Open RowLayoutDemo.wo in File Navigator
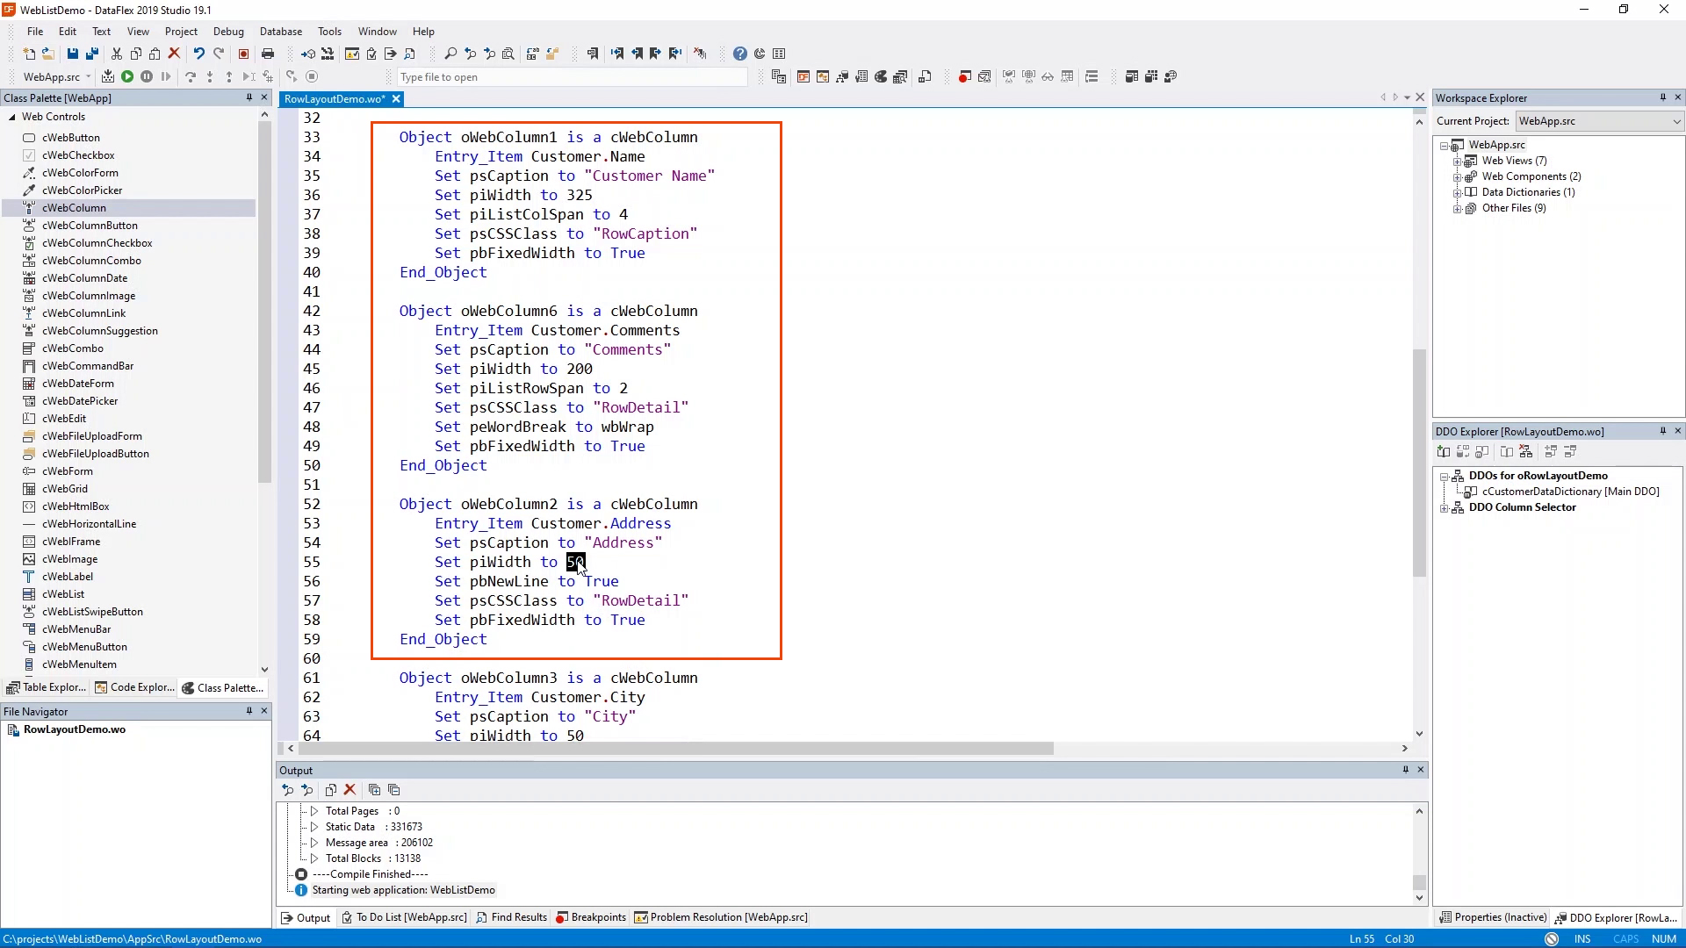Viewport: 1686px width, 948px height. pyautogui.click(x=74, y=729)
